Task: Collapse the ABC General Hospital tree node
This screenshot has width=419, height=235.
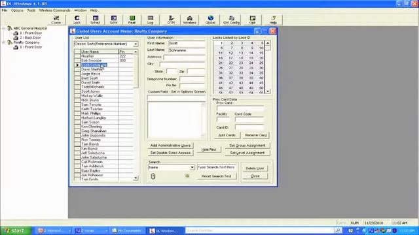Action: (x=4, y=28)
